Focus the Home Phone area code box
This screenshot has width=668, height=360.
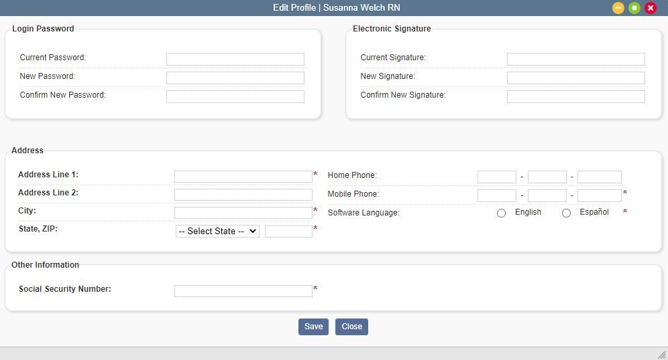[x=497, y=177]
